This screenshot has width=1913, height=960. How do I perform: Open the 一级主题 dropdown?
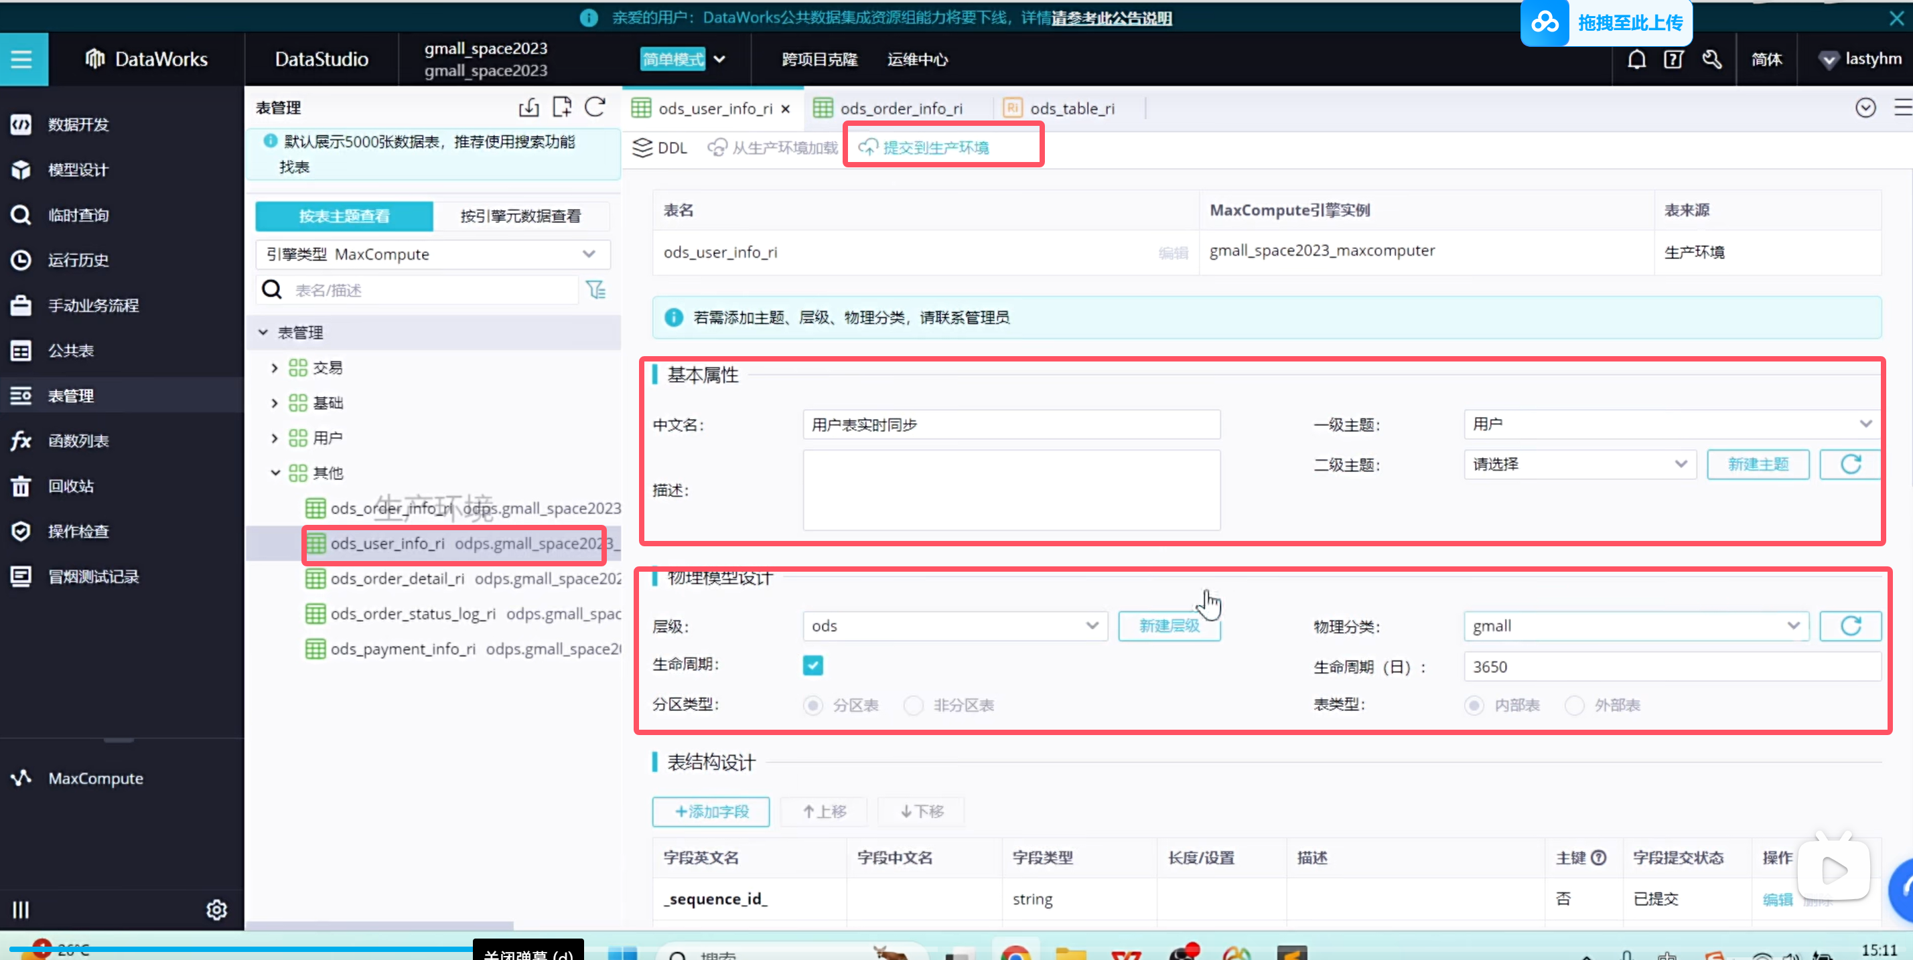coord(1671,424)
